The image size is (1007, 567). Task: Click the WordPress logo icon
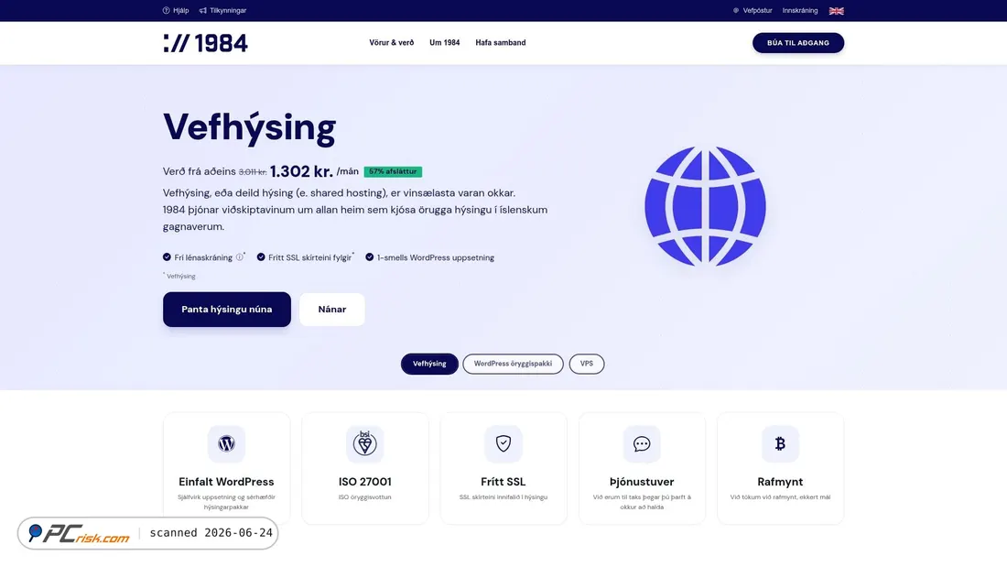coord(226,443)
